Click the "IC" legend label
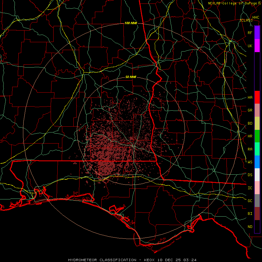Screen dimensions: 262x262 click(x=250, y=188)
